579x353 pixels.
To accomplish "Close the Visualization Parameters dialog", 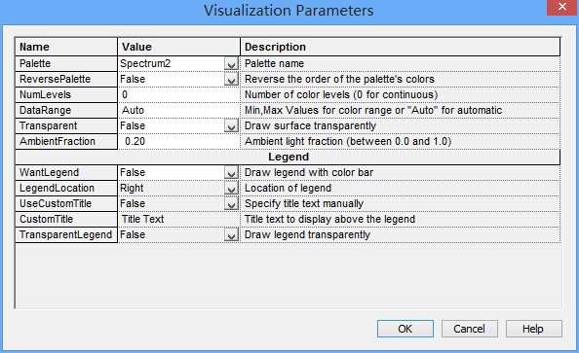I will [x=562, y=7].
